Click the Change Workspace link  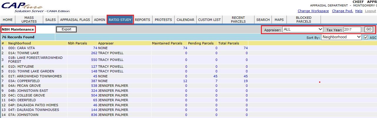(313, 11)
